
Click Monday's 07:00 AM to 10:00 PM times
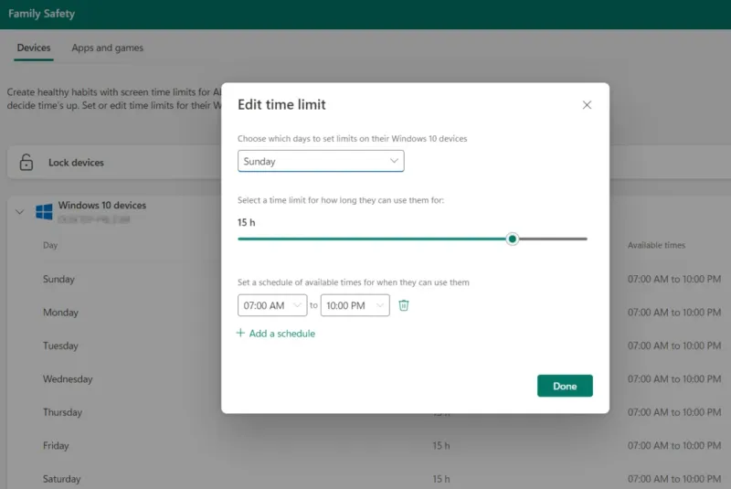click(674, 313)
